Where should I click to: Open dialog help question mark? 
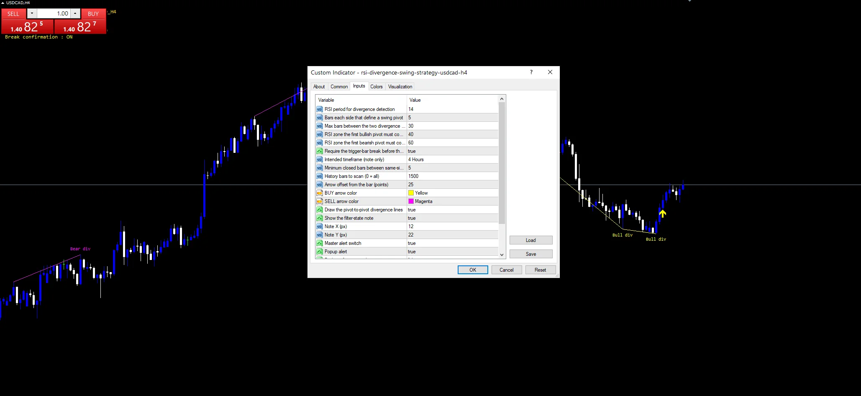point(531,72)
